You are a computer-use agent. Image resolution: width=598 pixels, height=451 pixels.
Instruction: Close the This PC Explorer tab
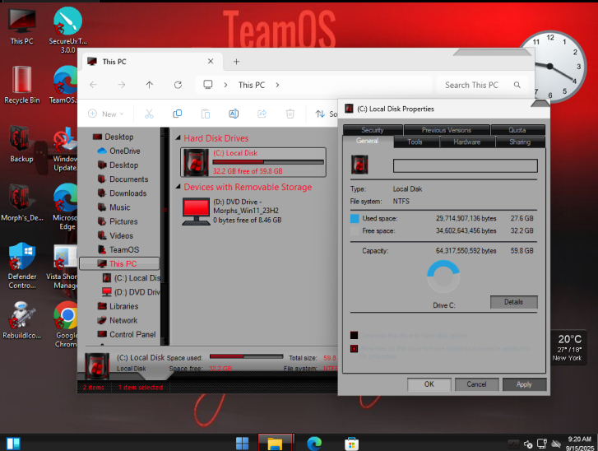point(211,61)
